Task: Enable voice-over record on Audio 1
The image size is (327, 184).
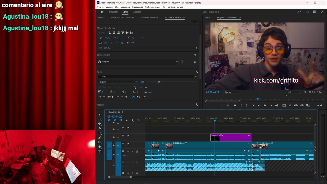Action: point(137,151)
